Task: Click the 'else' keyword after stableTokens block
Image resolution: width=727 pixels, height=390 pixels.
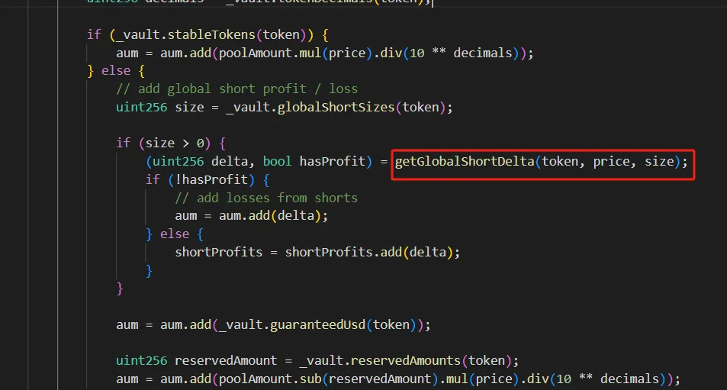Action: coord(116,71)
